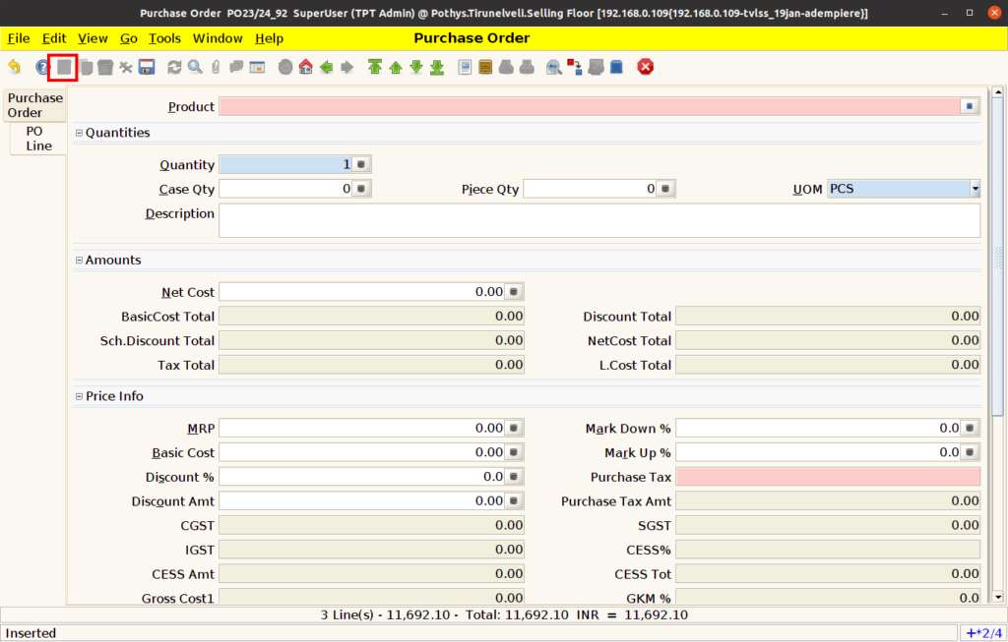Collapse the Quantities section
Screen dimensions: 1008x642
[x=79, y=133]
